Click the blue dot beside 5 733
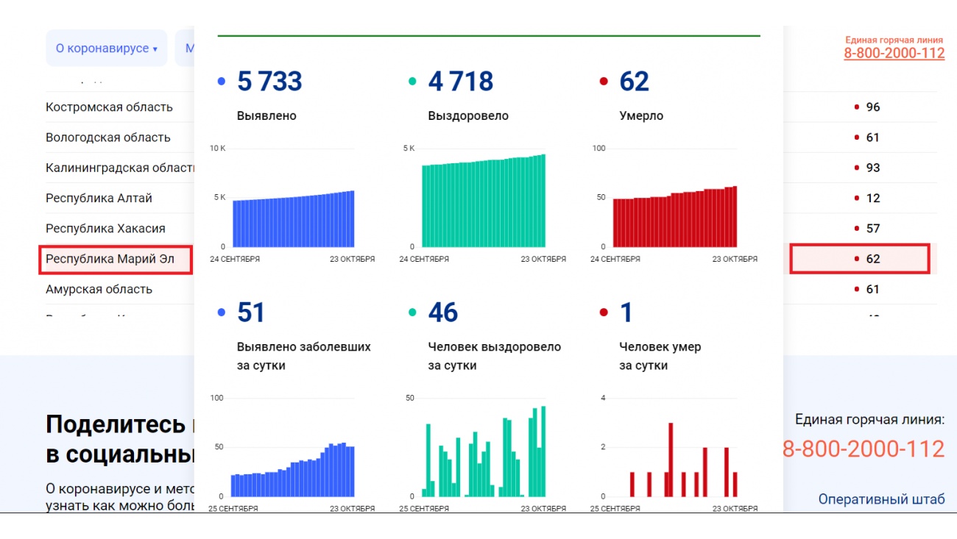 tap(222, 82)
